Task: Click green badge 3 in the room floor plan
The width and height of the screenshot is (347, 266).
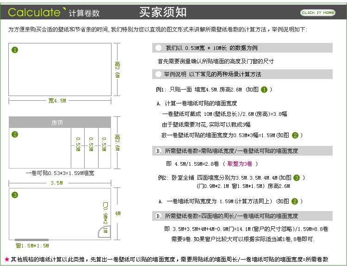Action: [15, 195]
